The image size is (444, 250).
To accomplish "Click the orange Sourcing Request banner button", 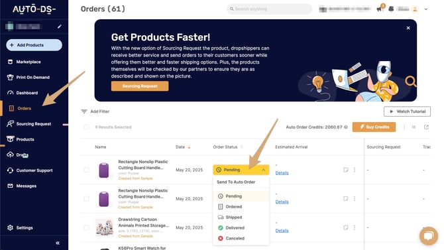I will point(140,86).
